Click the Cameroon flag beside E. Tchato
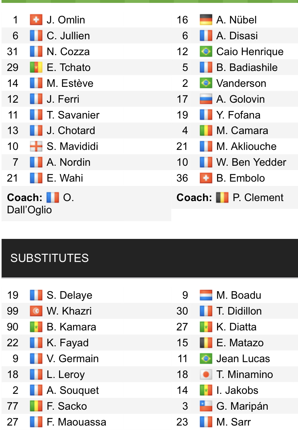Image resolution: width=298 pixels, height=436 pixels. pyautogui.click(x=36, y=67)
